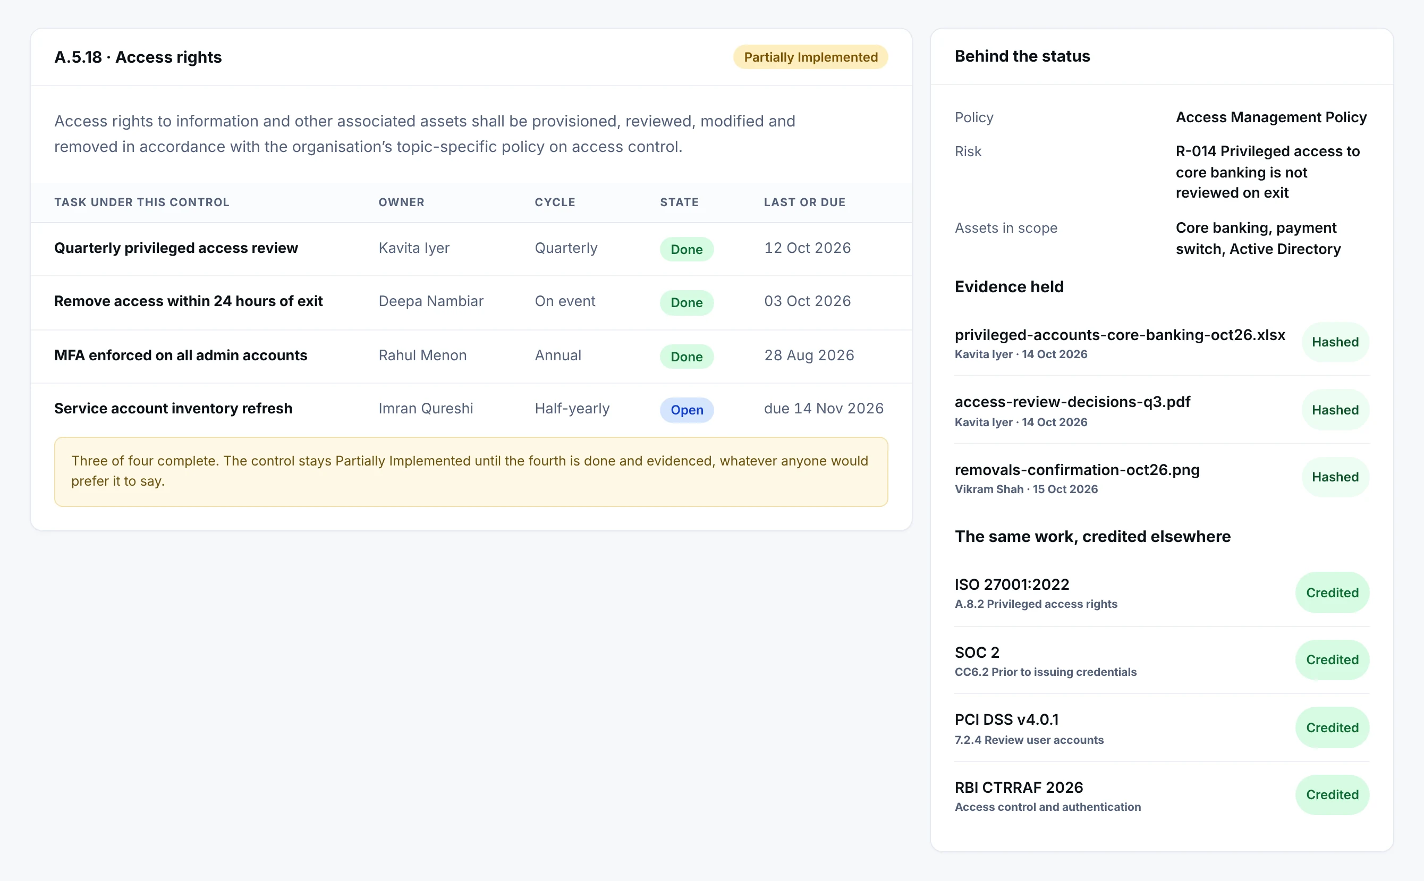1424x881 pixels.
Task: Open the Quarterly privileged access review task
Action: point(176,248)
